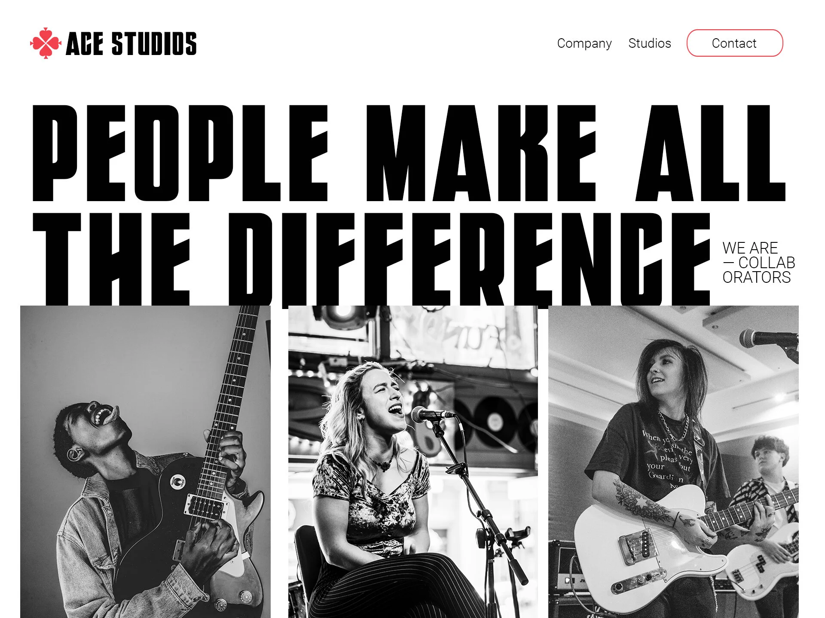
Task: Click the word THE in headline
Action: pos(111,259)
